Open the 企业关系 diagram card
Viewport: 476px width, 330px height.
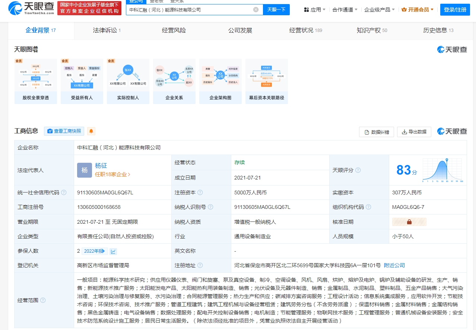(174, 81)
